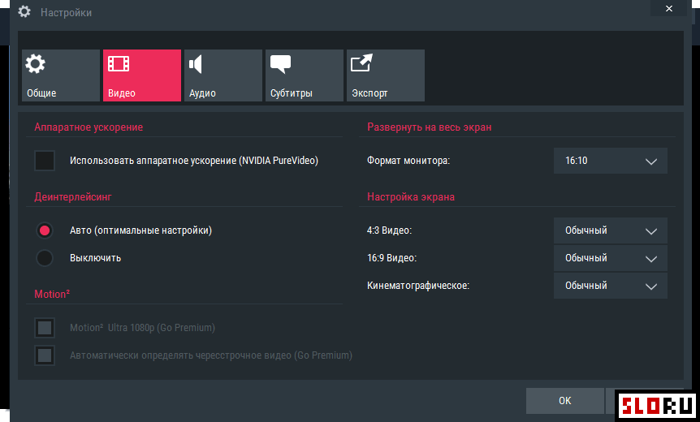Click the speaker icon on Аудио tab

(196, 64)
